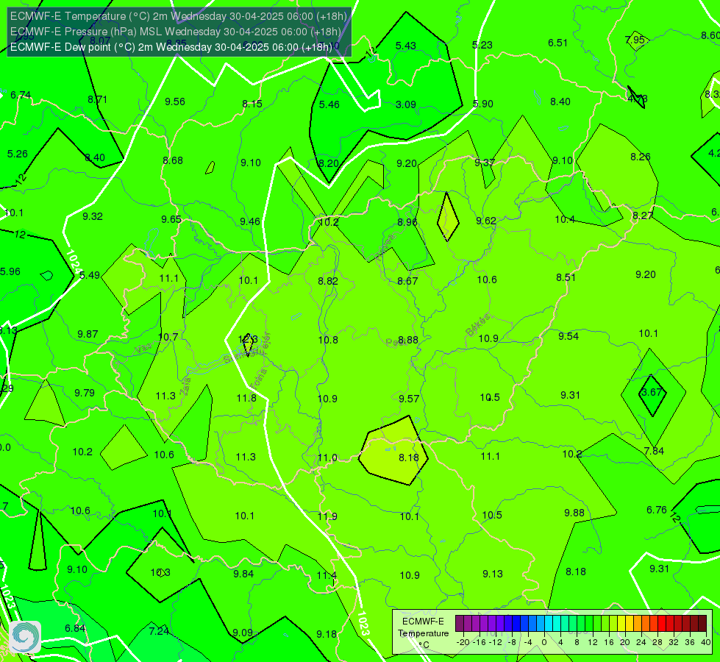Click the 7.84 temperature value
The height and width of the screenshot is (662, 720).
pyautogui.click(x=654, y=451)
